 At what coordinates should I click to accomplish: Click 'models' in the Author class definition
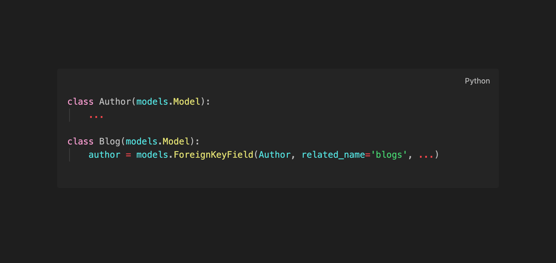tap(152, 102)
